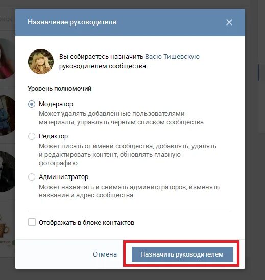Screen dimensions: 265x280
Task: Click the Назначение руководителя dialog title
Action: (72, 22)
